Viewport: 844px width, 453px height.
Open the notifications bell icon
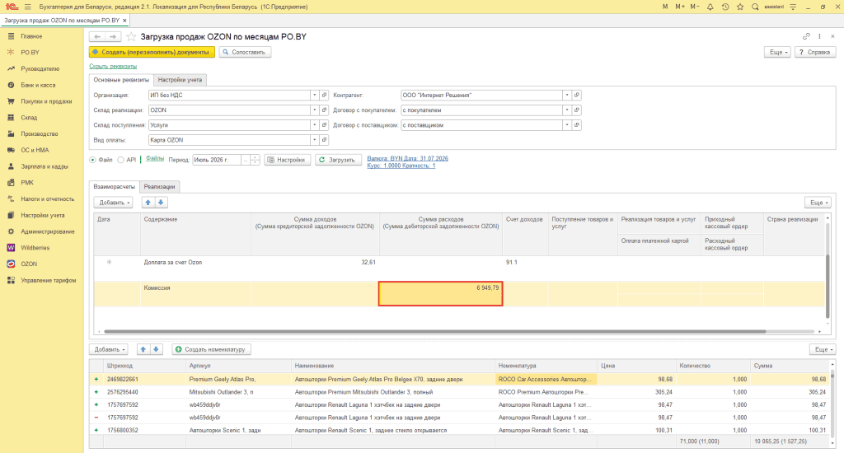click(x=710, y=7)
